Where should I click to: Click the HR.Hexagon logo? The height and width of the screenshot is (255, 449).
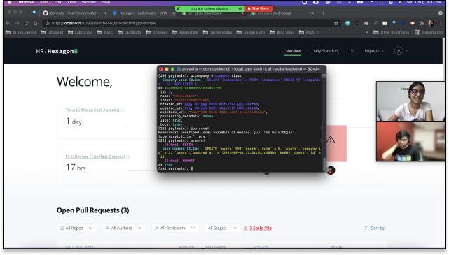click(x=57, y=52)
